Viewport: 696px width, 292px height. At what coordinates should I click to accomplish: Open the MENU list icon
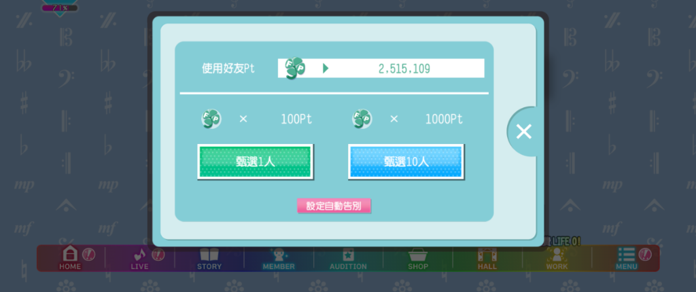(626, 254)
